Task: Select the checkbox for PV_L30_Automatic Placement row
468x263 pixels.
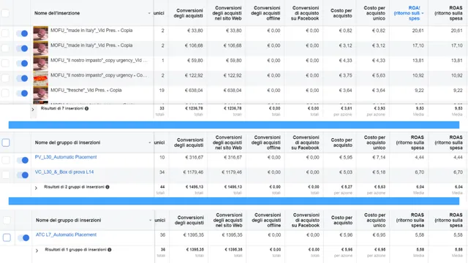Action: click(x=6, y=160)
